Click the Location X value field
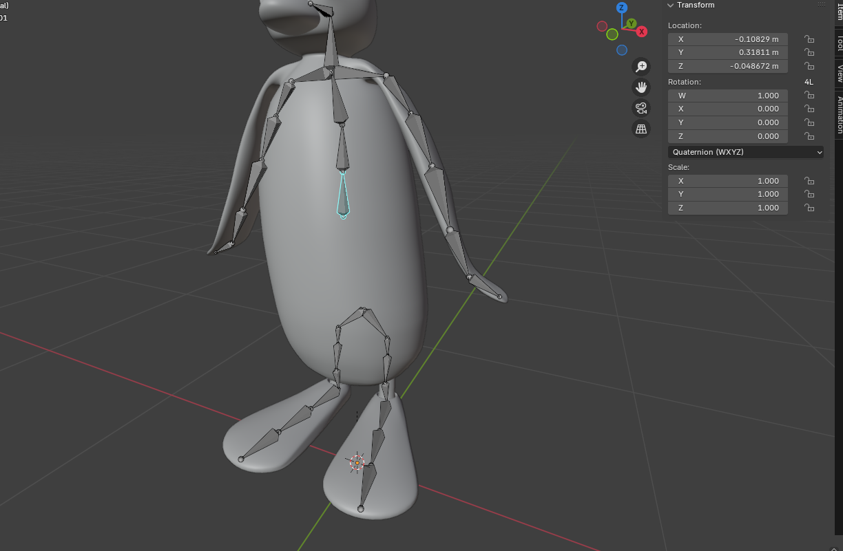This screenshot has width=843, height=551. tap(728, 39)
